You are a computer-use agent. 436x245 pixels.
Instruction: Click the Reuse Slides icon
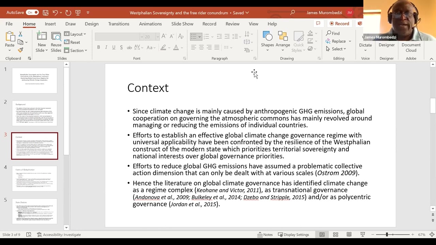[56, 37]
